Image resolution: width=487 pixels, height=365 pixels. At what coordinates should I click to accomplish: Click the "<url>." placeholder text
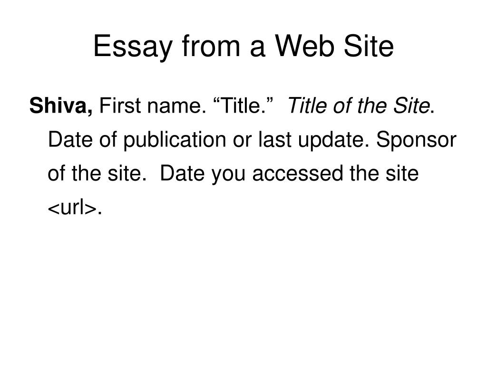pyautogui.click(x=75, y=207)
